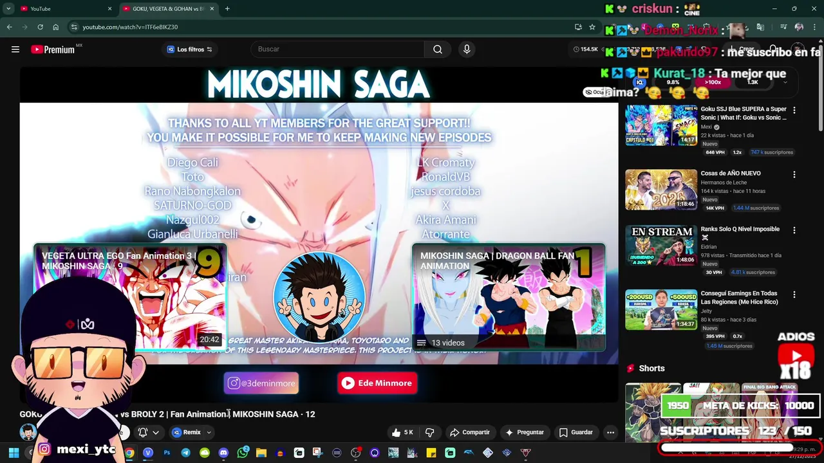The image size is (824, 463).
Task: Open the YouTube guide hamburger menu
Action: click(15, 50)
